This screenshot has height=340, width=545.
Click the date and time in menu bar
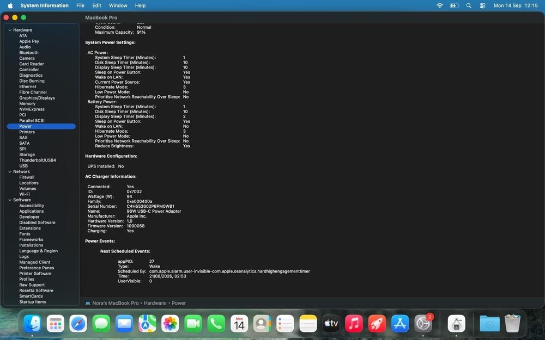[516, 5]
